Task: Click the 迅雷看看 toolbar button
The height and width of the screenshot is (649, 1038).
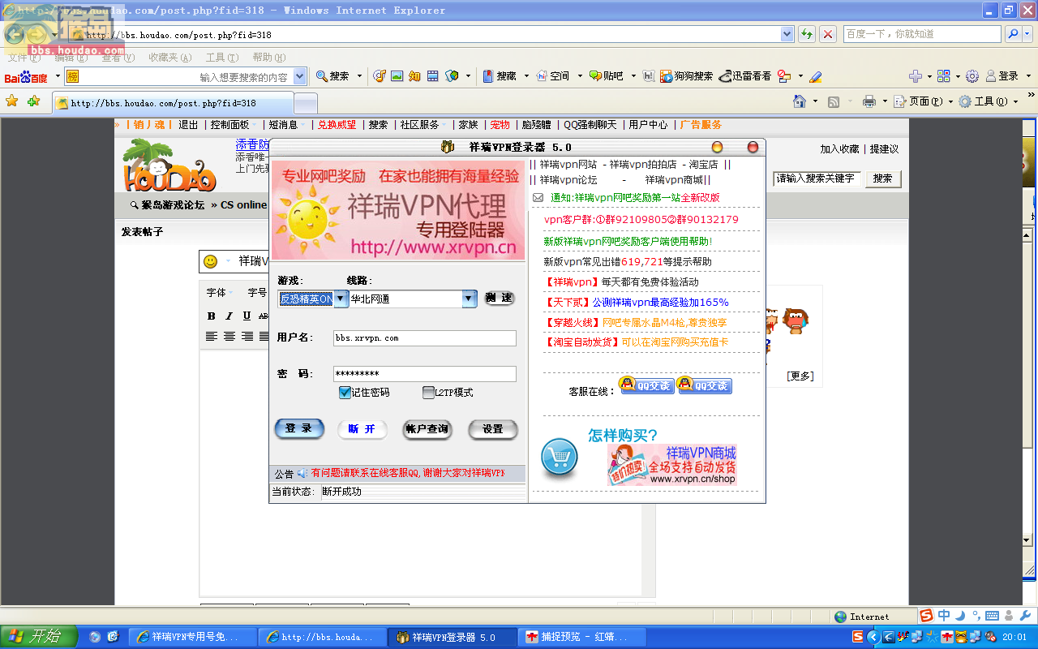Action: [745, 76]
